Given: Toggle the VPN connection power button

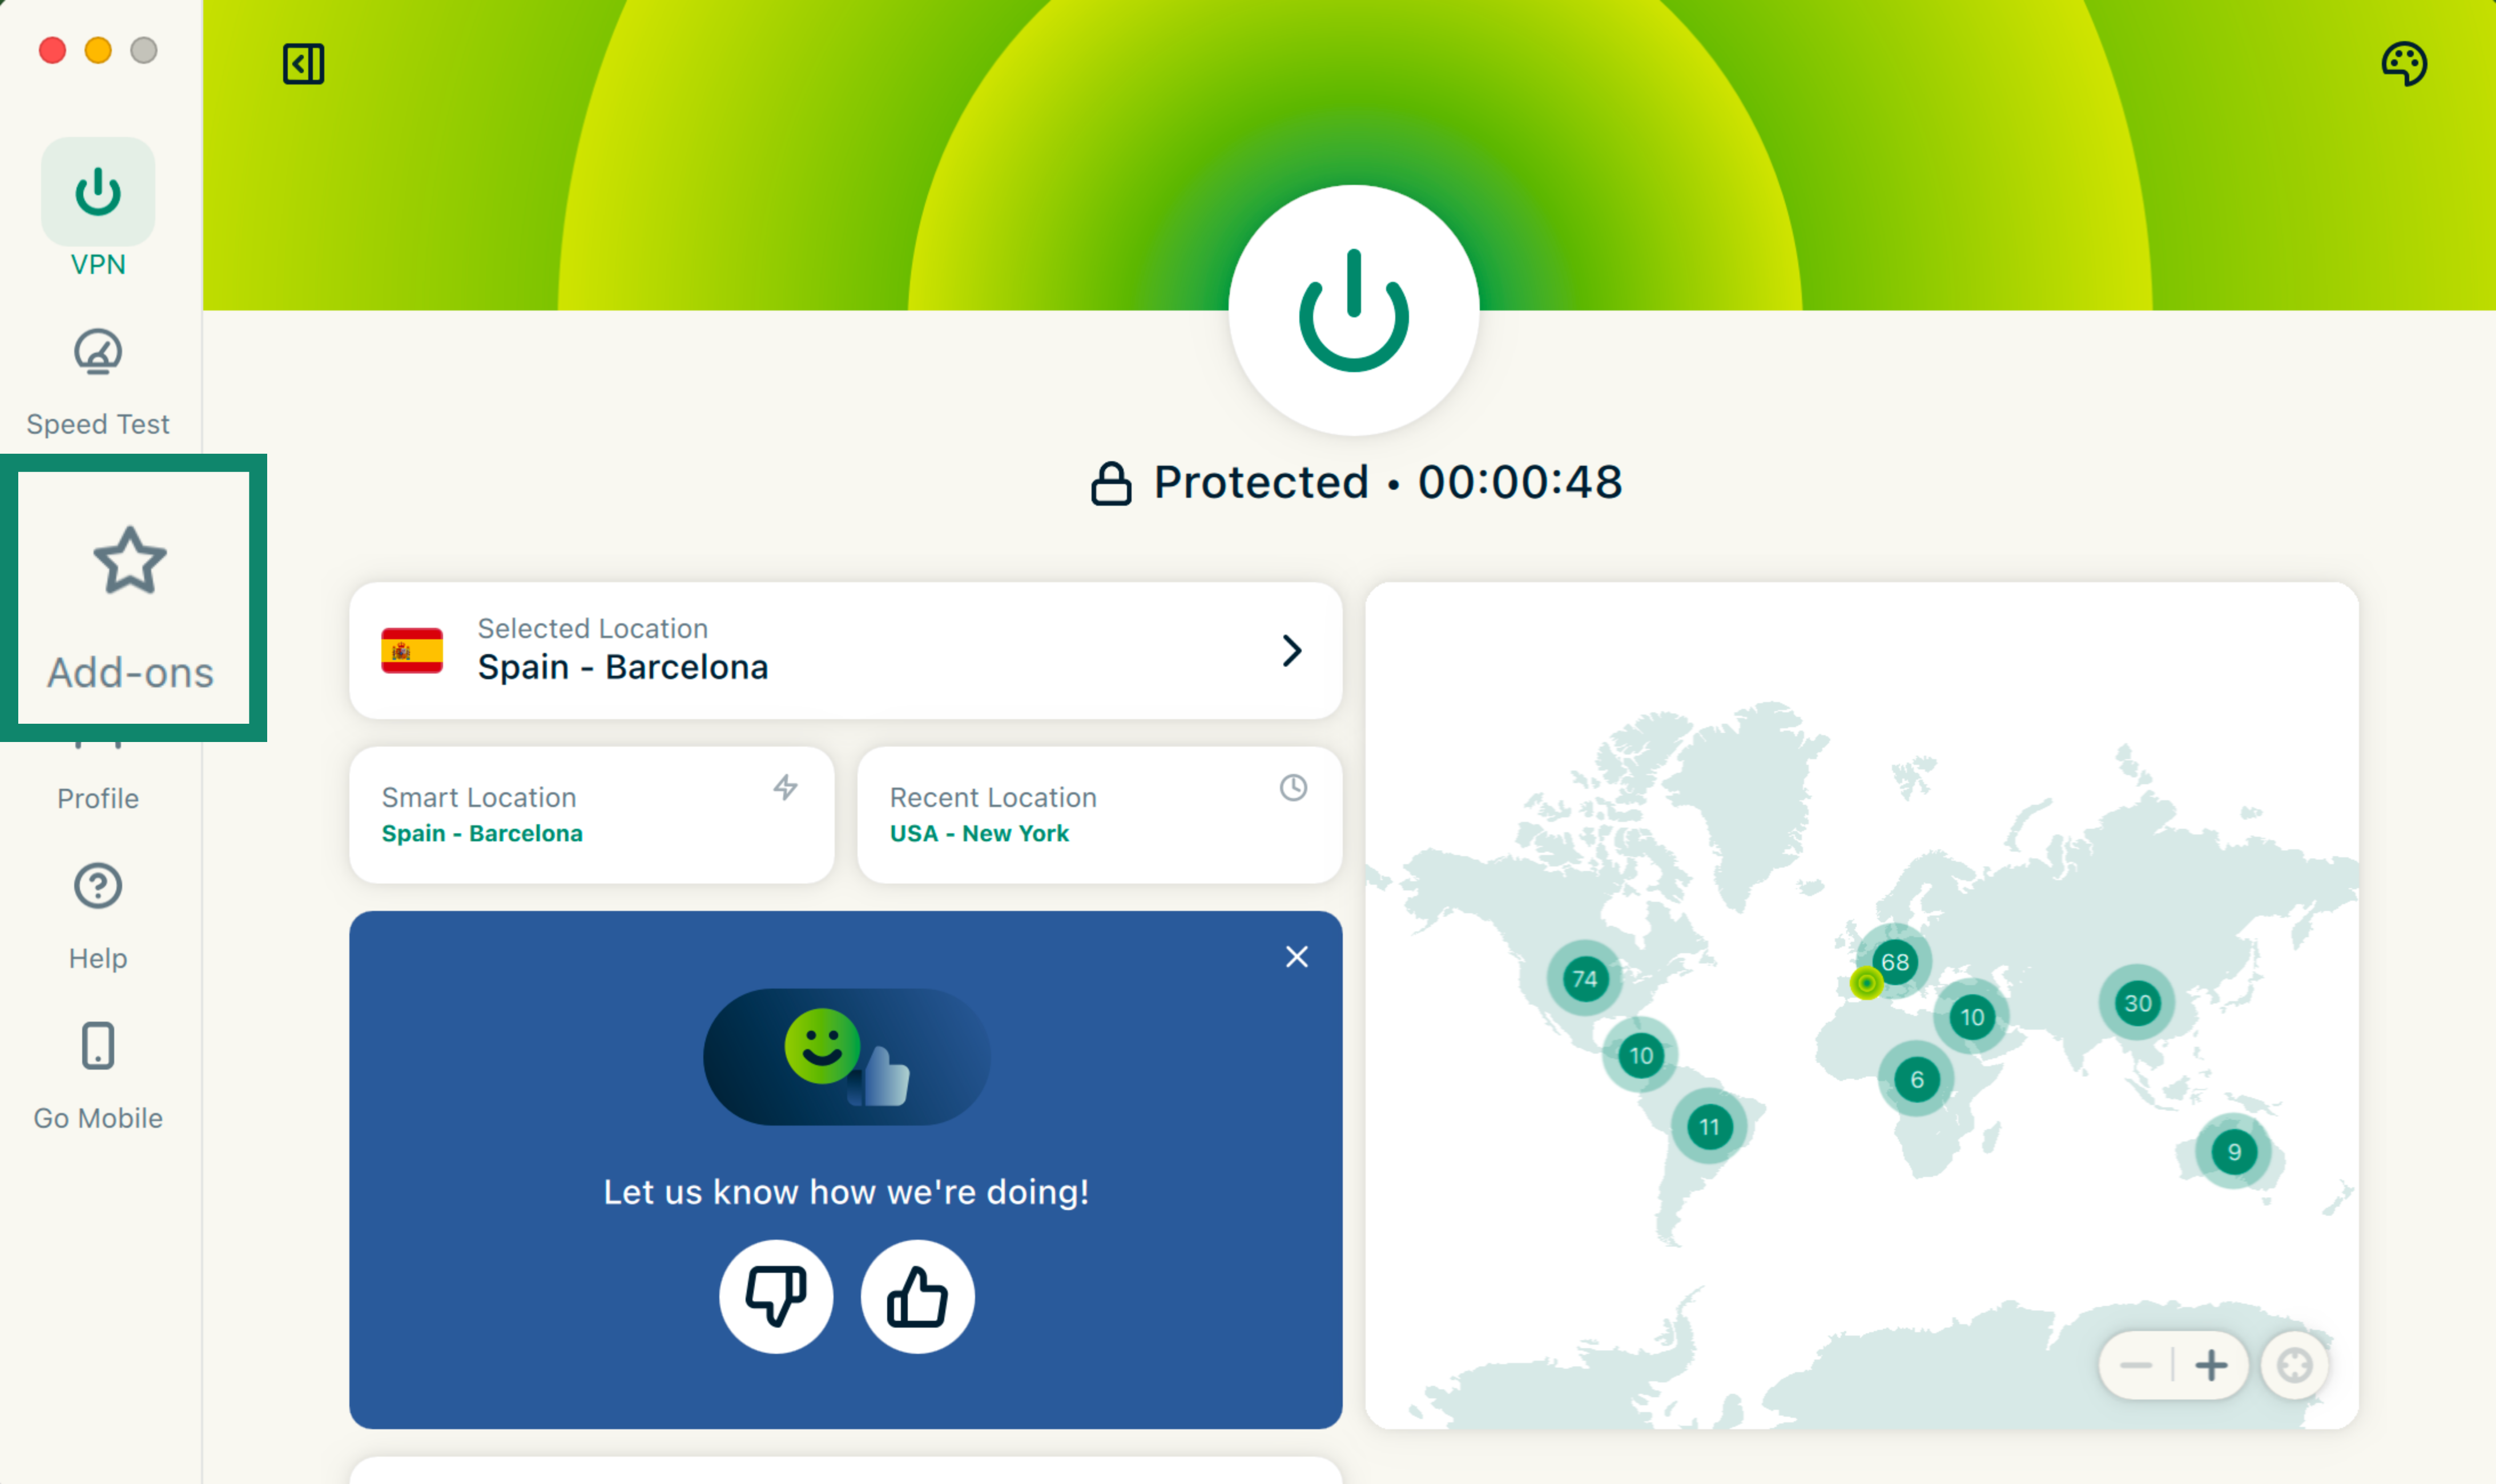Looking at the screenshot, I should click(x=1353, y=311).
